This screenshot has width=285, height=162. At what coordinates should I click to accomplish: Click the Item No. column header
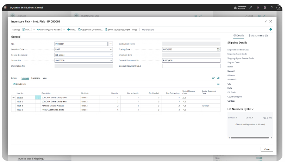(x=20, y=93)
